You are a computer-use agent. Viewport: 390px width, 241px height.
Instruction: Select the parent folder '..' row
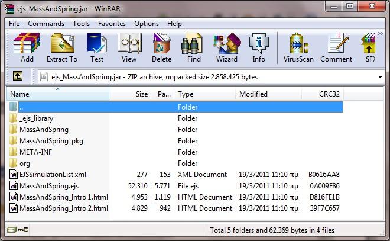(x=175, y=107)
